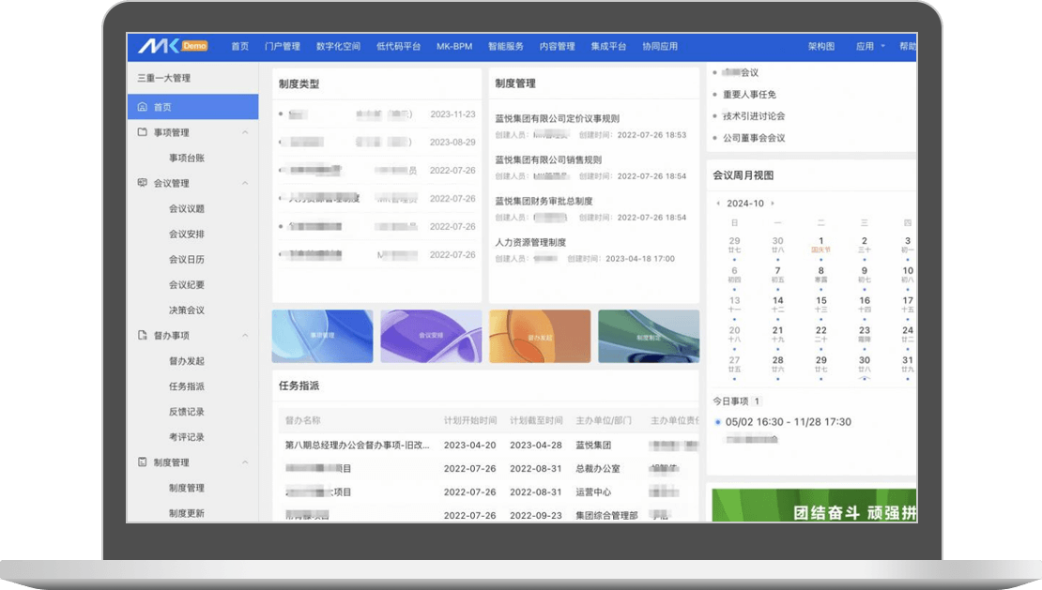Click the home icon beside 首页 in sidebar
The width and height of the screenshot is (1042, 590).
tap(143, 107)
